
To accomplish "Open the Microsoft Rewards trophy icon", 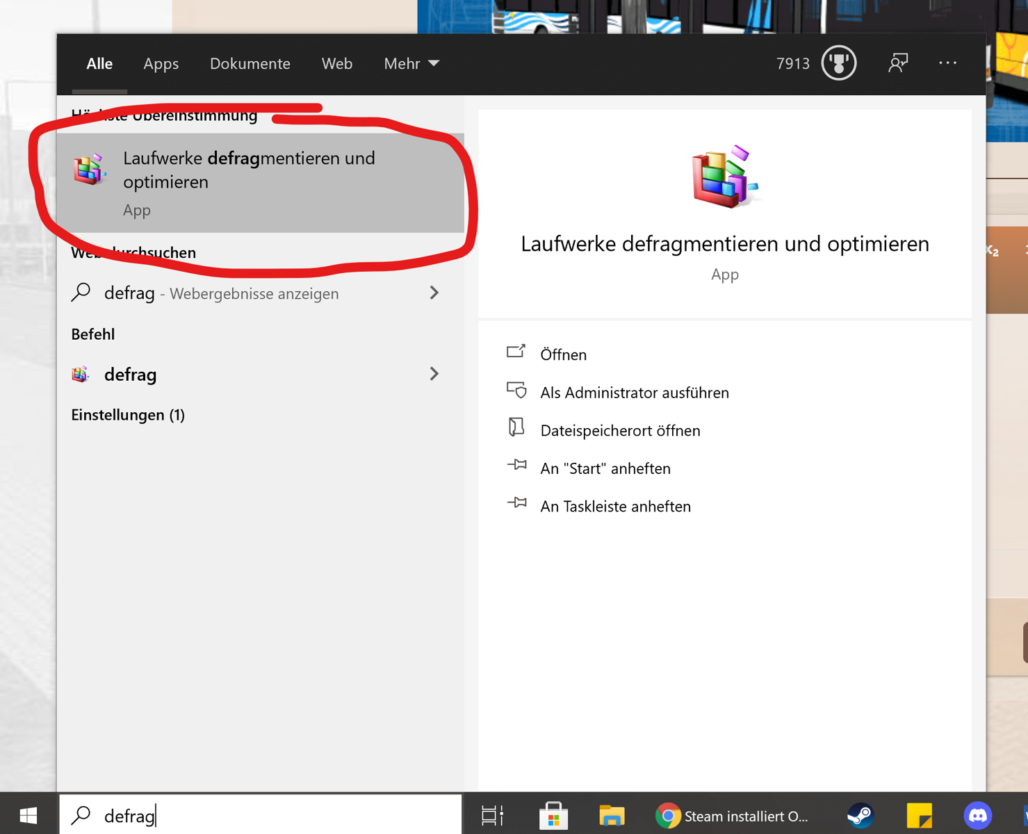I will 838,63.
